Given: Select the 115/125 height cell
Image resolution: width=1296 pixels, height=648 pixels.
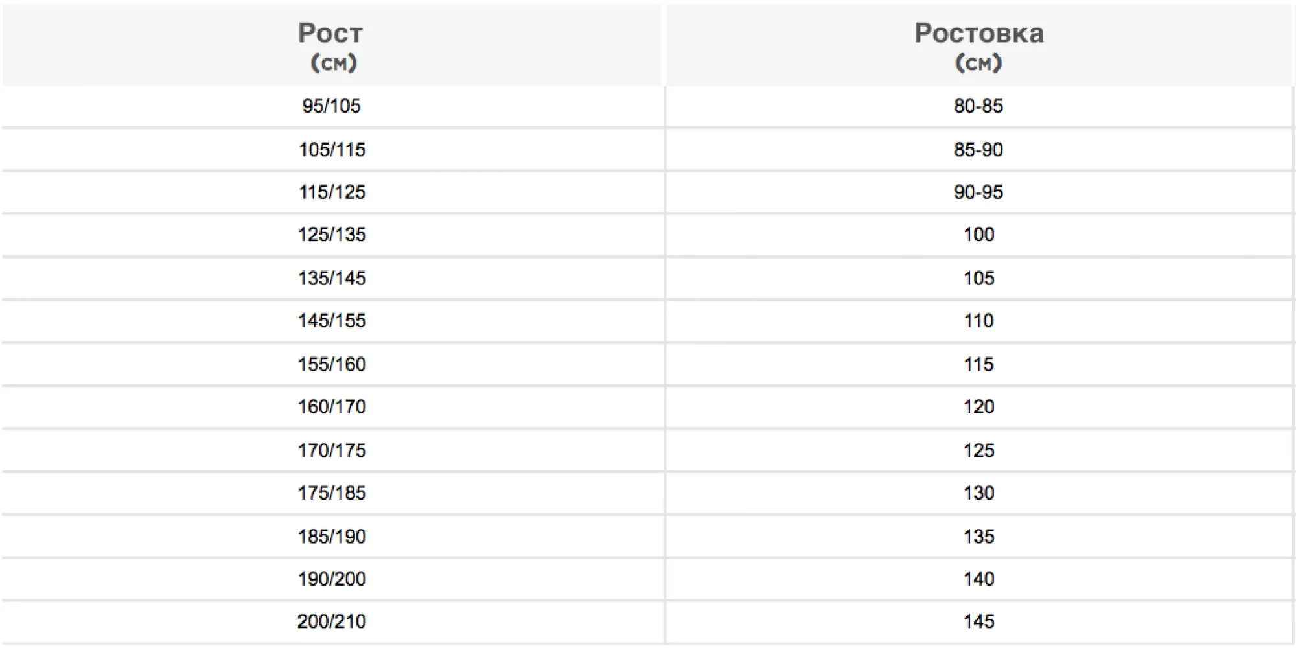Looking at the screenshot, I should pos(332,192).
